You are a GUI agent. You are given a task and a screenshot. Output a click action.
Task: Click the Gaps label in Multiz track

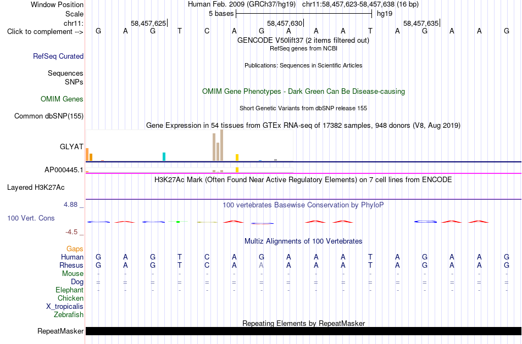pos(75,249)
